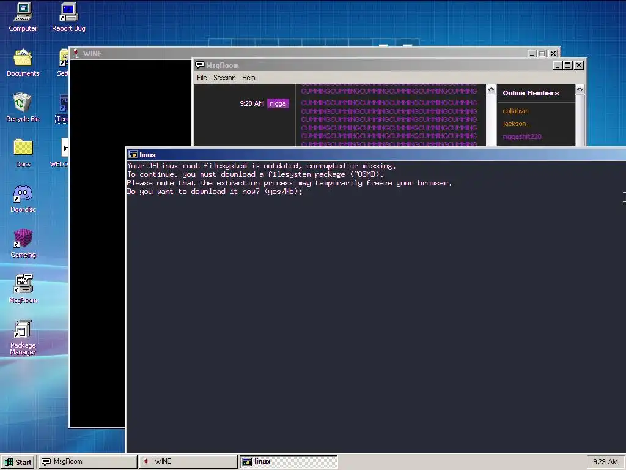626x470 pixels.
Task: Click the 9:28 AM message timestamp
Action: [x=251, y=103]
